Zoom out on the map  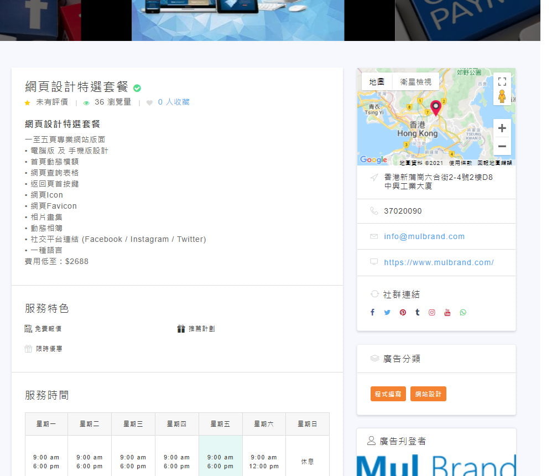[502, 146]
